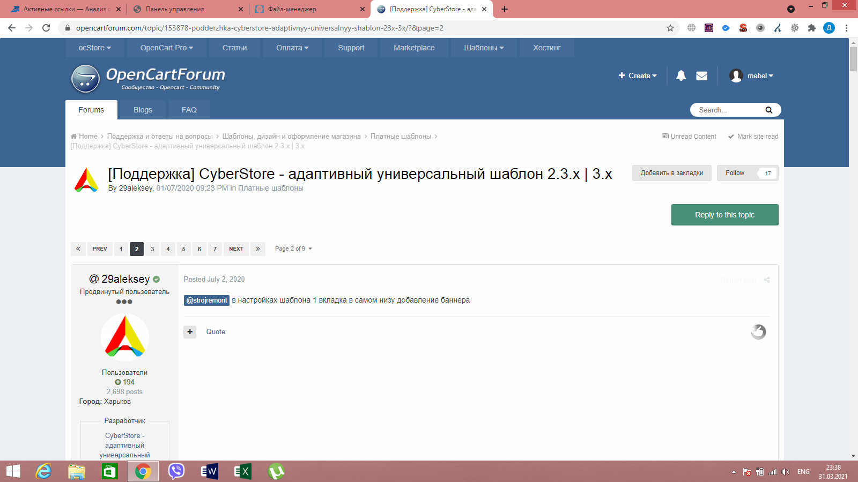
Task: Click the reaction icon on the post
Action: pos(758,332)
